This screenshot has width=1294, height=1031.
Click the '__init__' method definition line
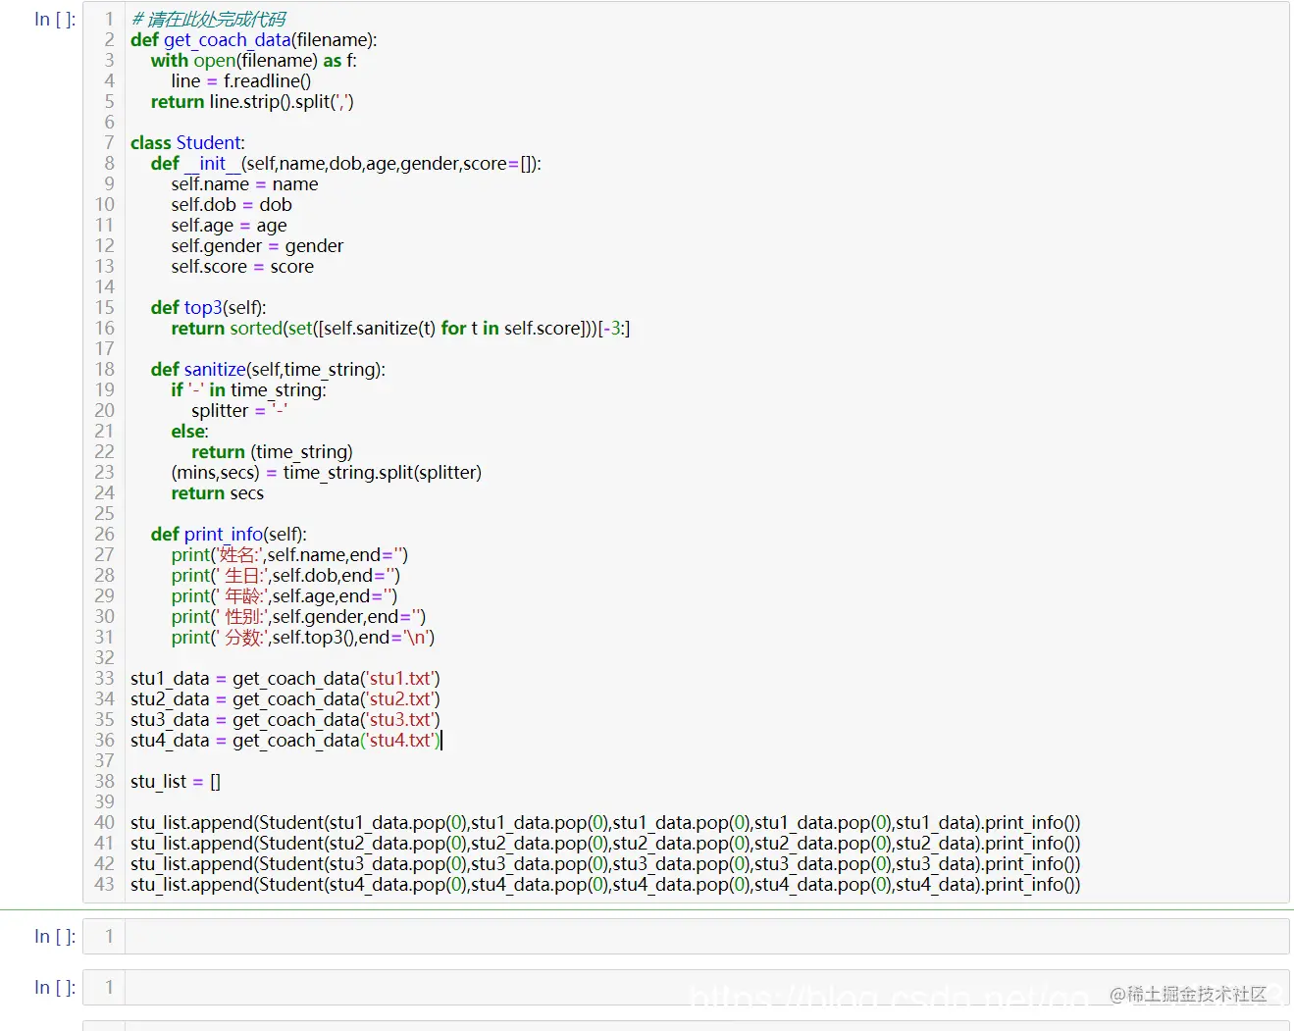[x=345, y=163]
